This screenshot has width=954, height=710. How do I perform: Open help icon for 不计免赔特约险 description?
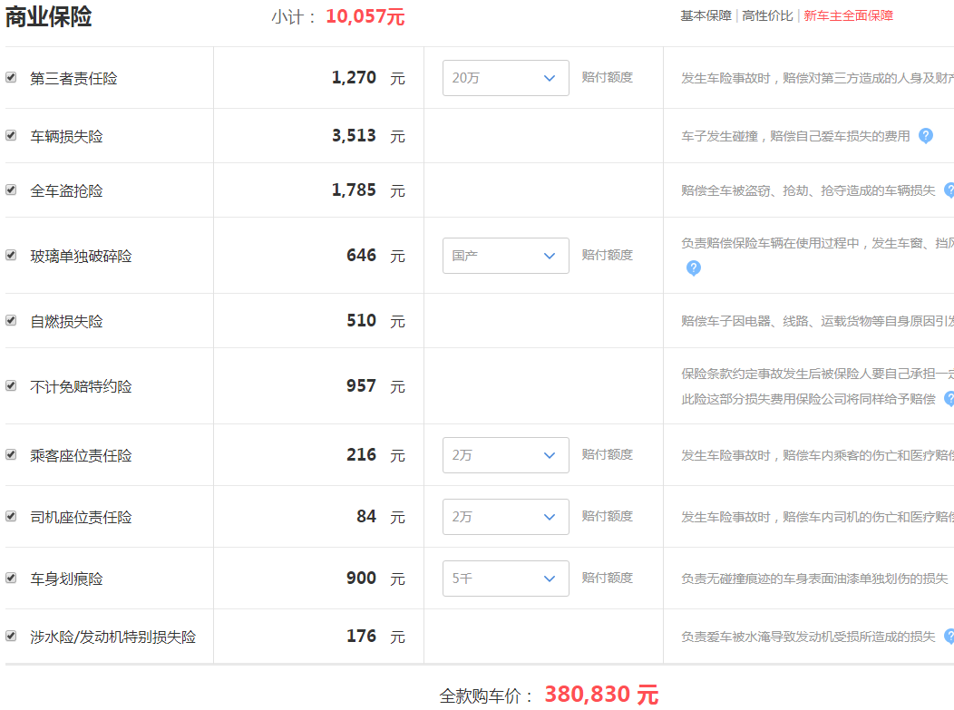point(949,398)
